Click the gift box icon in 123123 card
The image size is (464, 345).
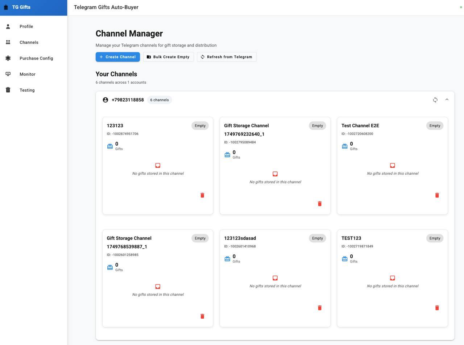click(x=110, y=146)
